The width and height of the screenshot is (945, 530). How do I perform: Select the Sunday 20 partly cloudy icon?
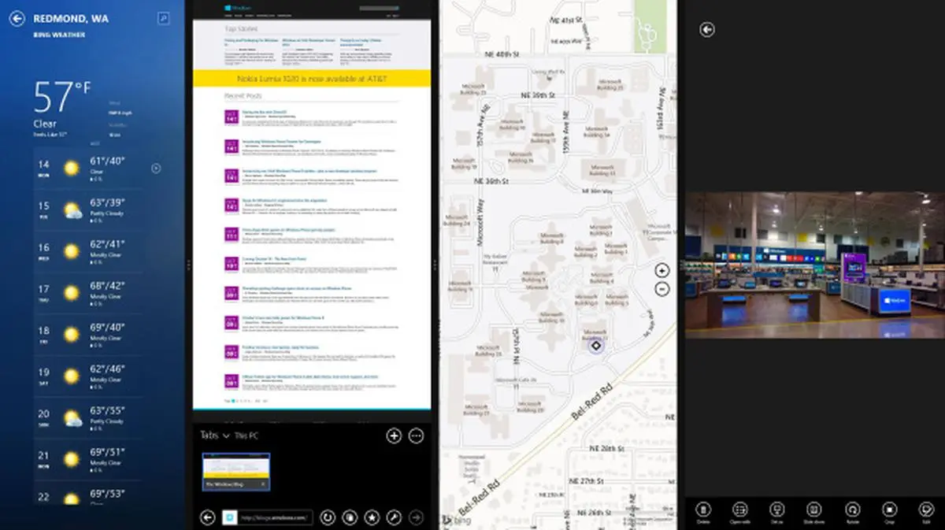(x=72, y=418)
